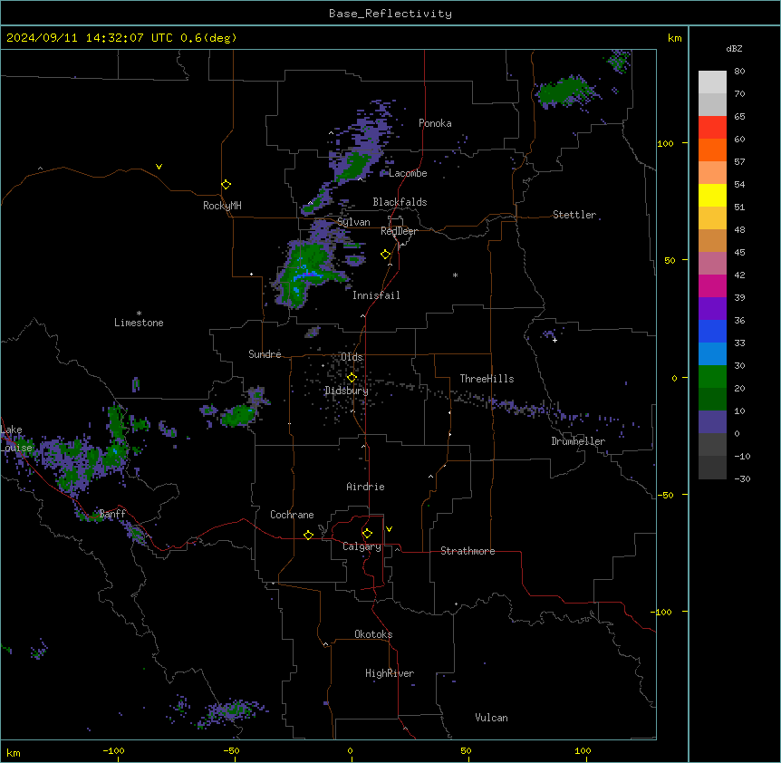Click the RockyMH label

[x=222, y=206]
